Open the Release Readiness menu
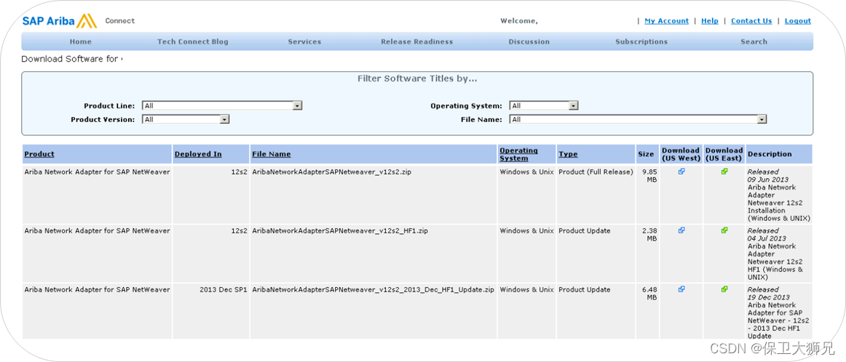This screenshot has height=362, width=846. click(x=417, y=41)
